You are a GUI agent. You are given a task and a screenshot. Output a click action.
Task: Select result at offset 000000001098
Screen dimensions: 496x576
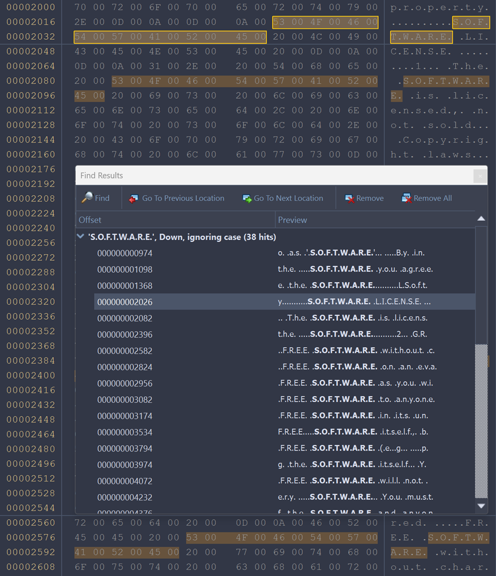coord(125,269)
